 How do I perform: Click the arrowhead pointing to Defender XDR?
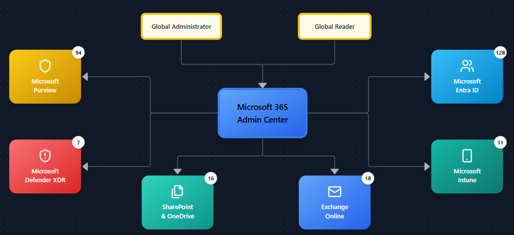85,167
